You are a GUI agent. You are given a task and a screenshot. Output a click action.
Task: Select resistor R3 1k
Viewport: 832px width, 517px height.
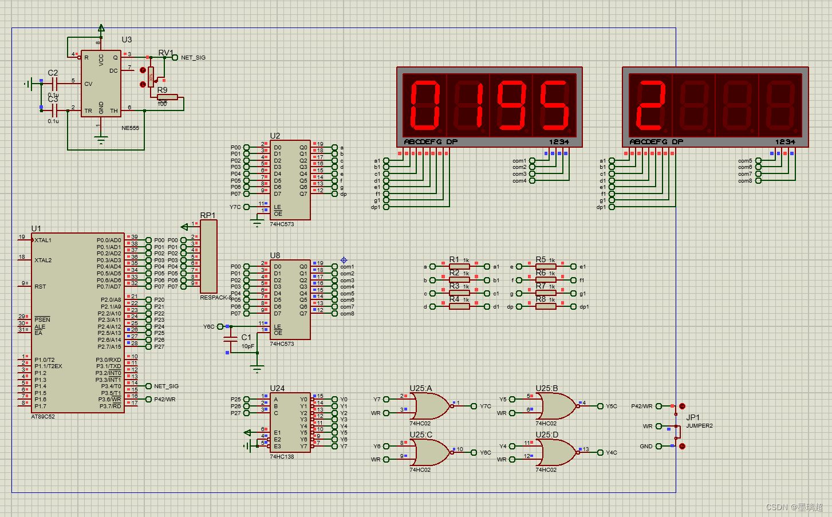[x=459, y=293]
